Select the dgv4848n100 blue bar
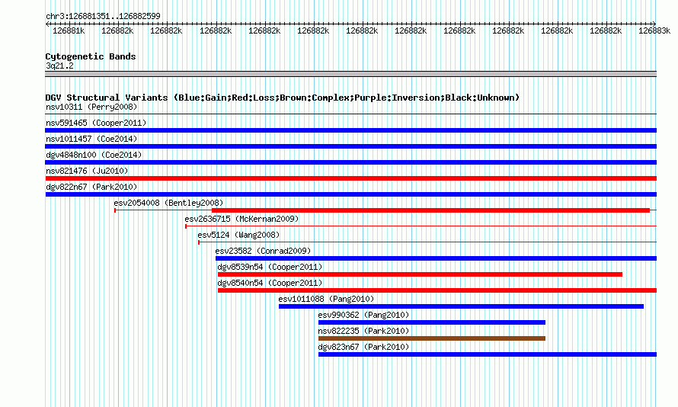 click(x=350, y=162)
